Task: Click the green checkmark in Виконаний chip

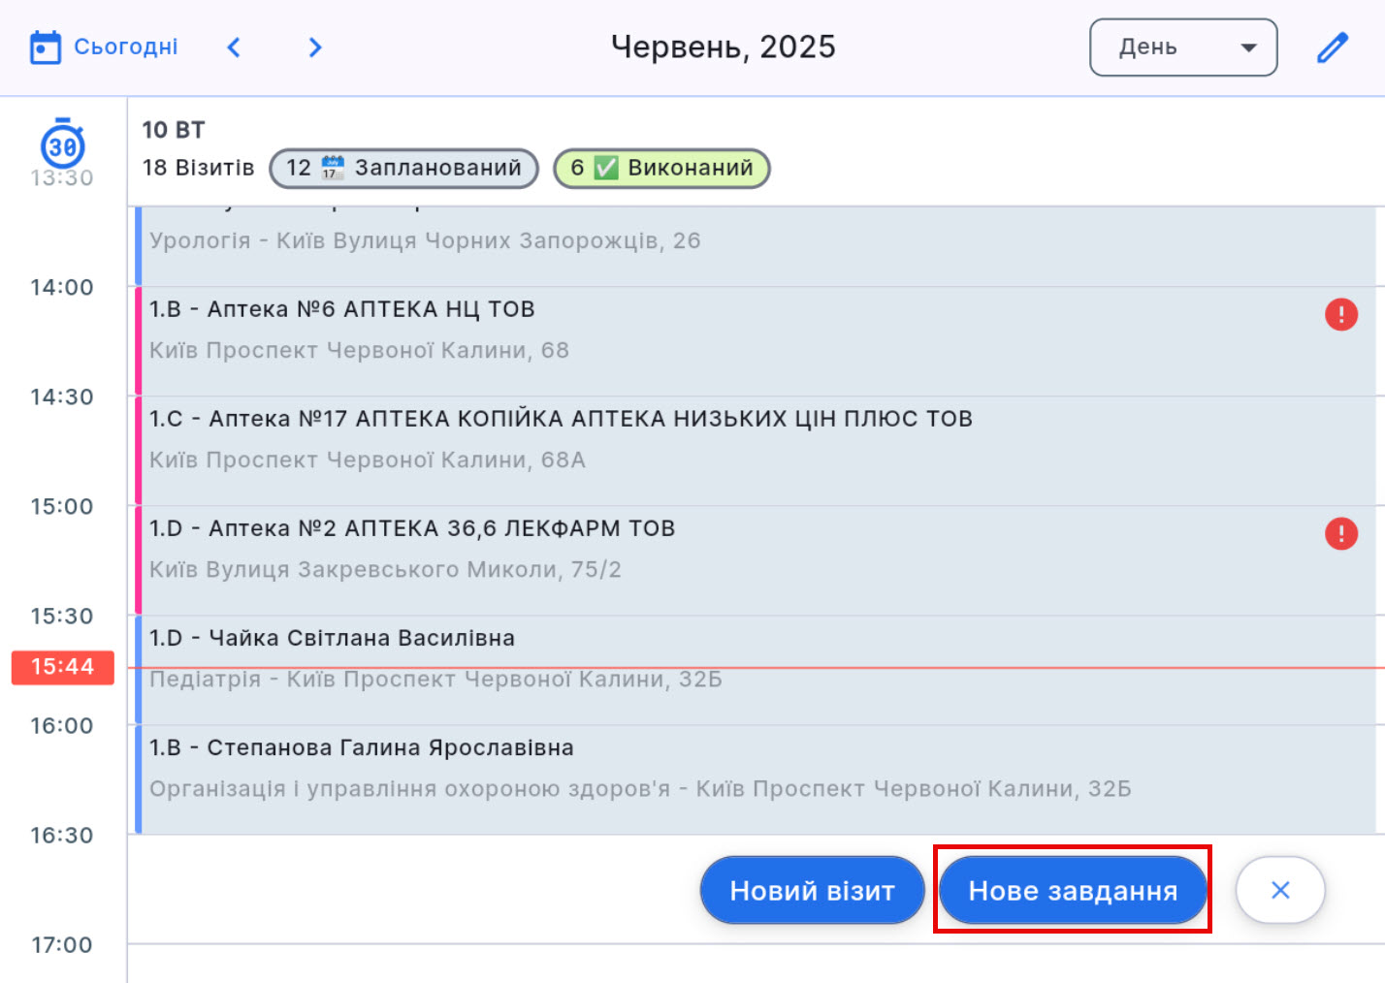Action: click(x=606, y=167)
